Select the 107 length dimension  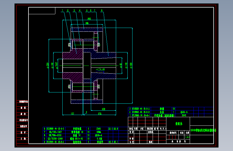(72, 114)
